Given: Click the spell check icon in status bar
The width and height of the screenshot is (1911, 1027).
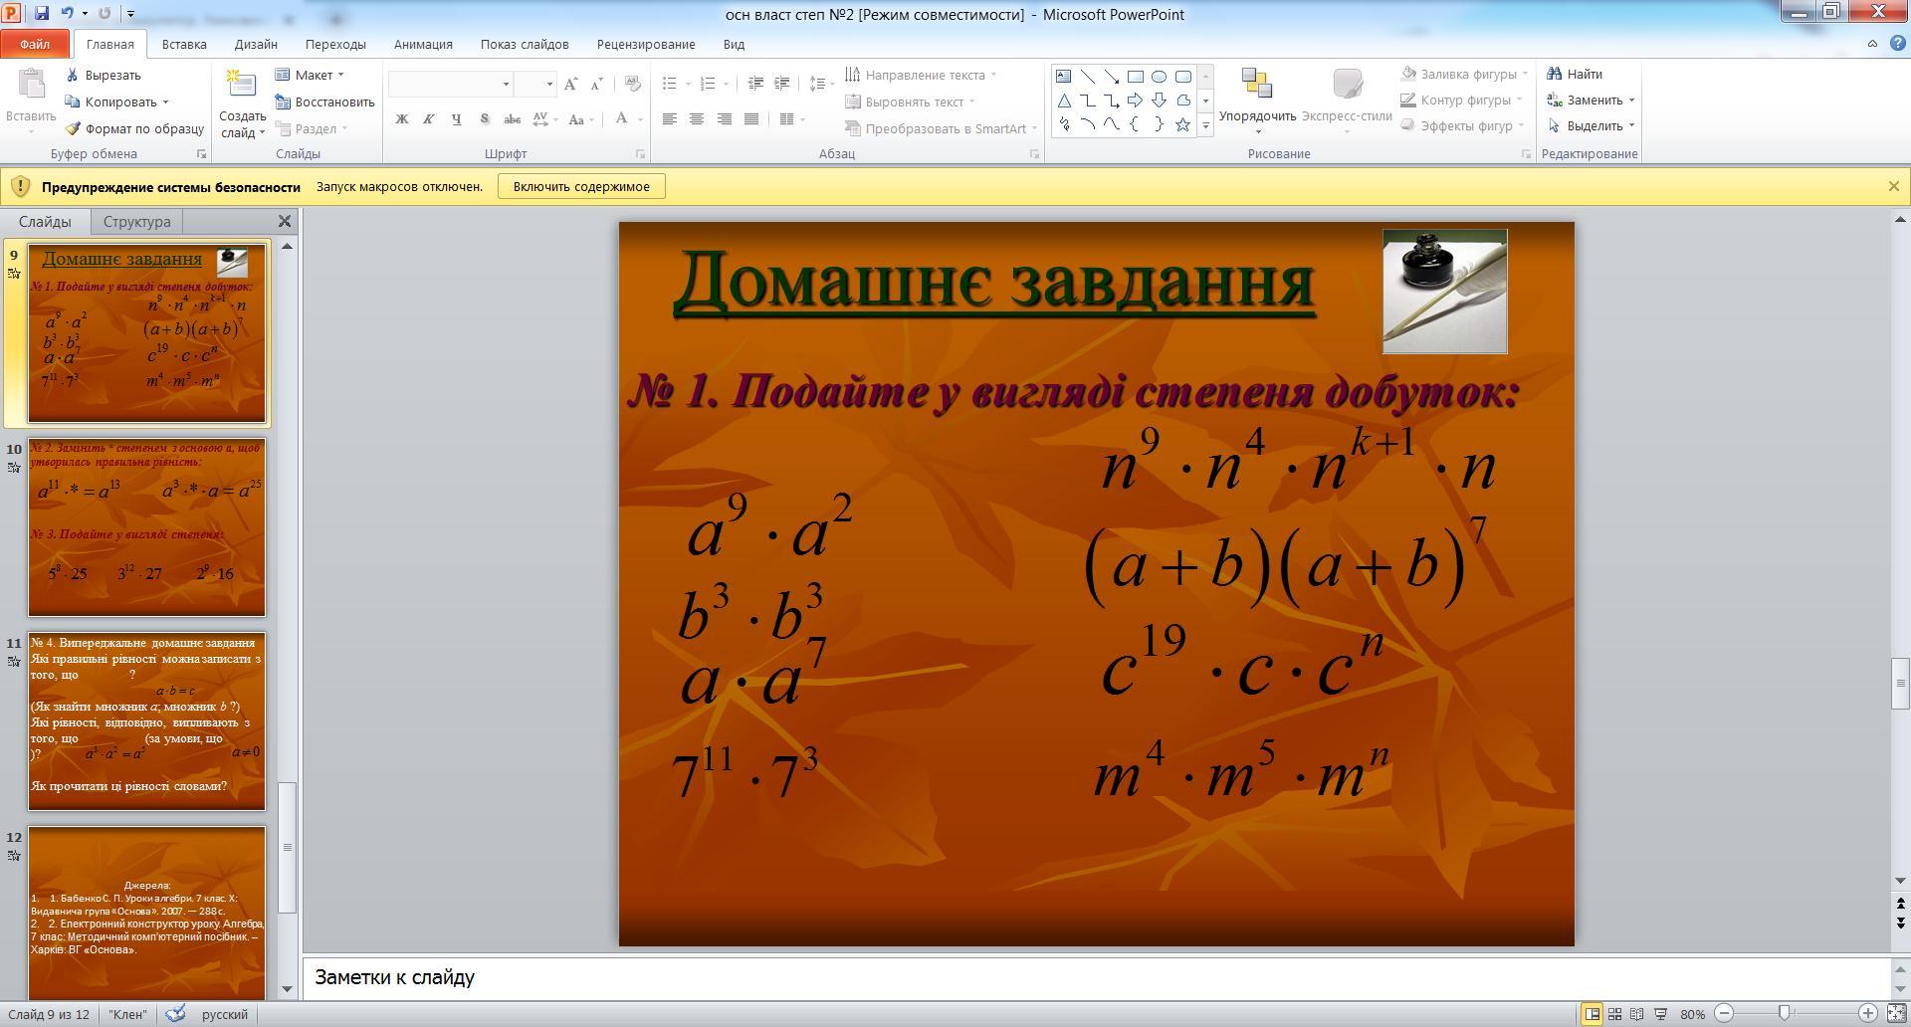Looking at the screenshot, I should coord(176,1014).
